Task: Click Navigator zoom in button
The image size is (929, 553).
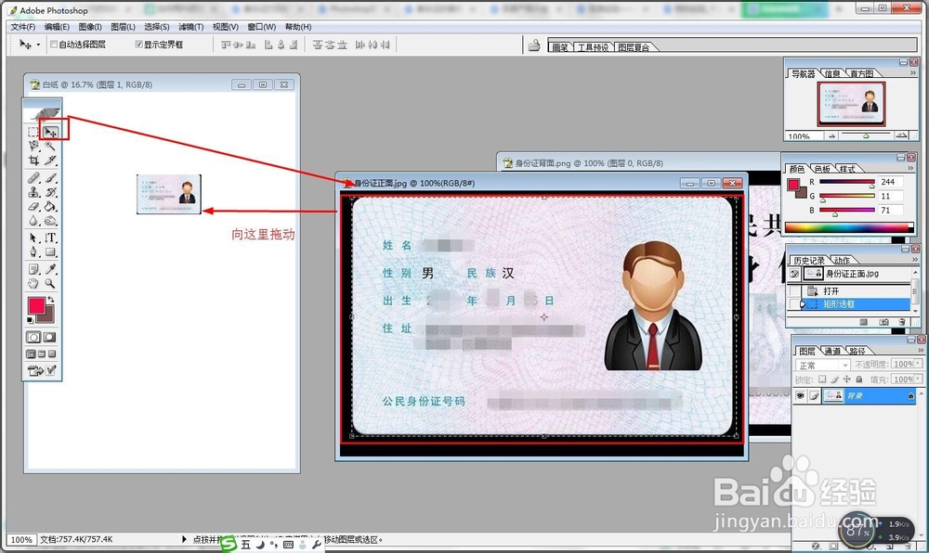Action: [x=901, y=136]
